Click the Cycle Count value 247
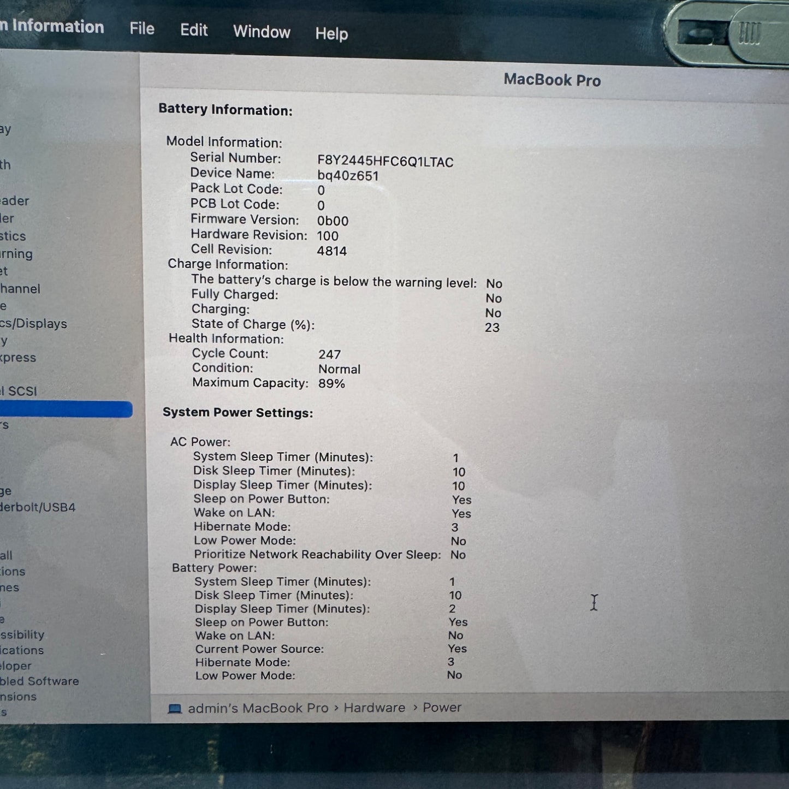 tap(329, 355)
